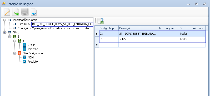Click the orange Não Obrigatório node icon
This screenshot has width=210, height=96.
click(x=19, y=53)
